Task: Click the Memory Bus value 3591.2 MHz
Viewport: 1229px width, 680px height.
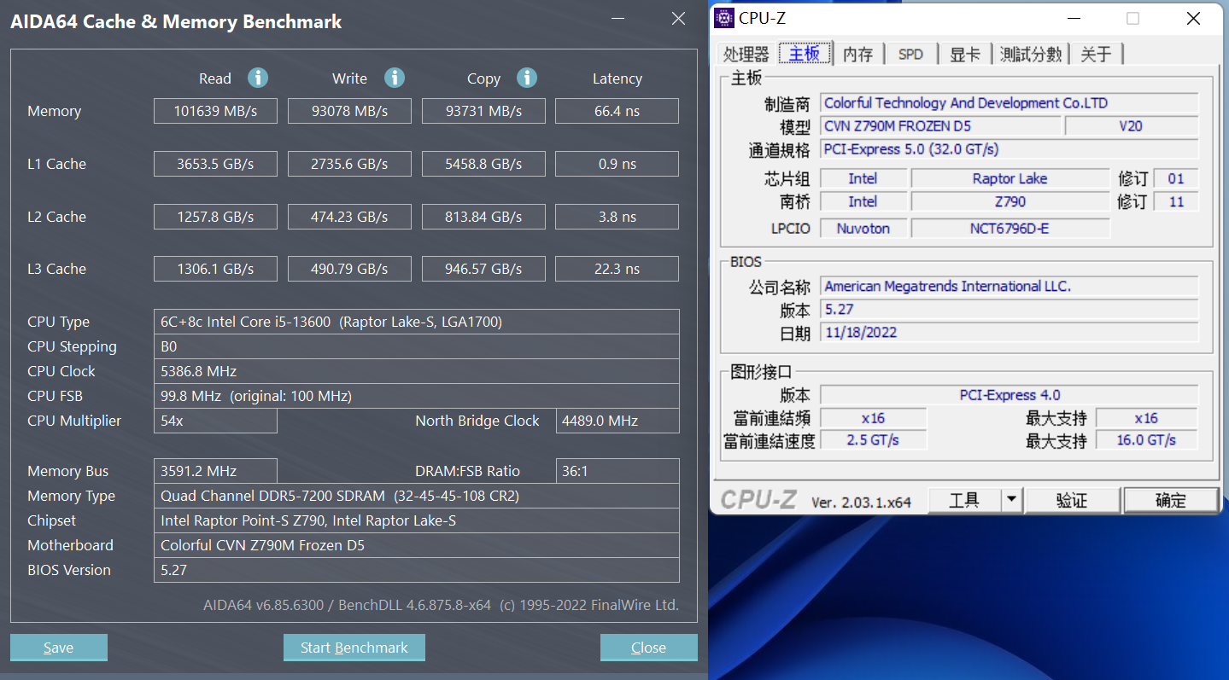Action: [215, 471]
